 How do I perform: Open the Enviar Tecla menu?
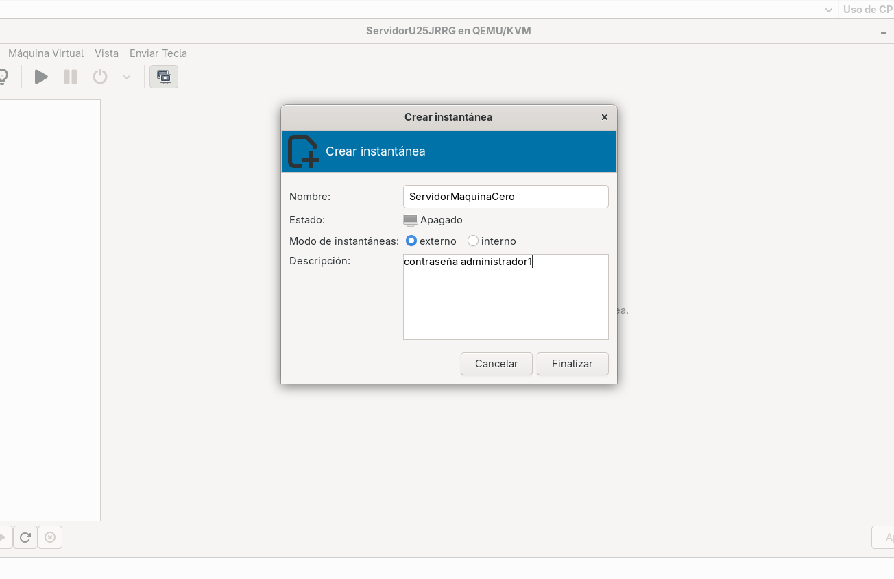158,53
